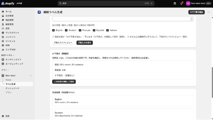Open the dev store badge dropdown
213x120 pixels.
click(x=208, y=3)
